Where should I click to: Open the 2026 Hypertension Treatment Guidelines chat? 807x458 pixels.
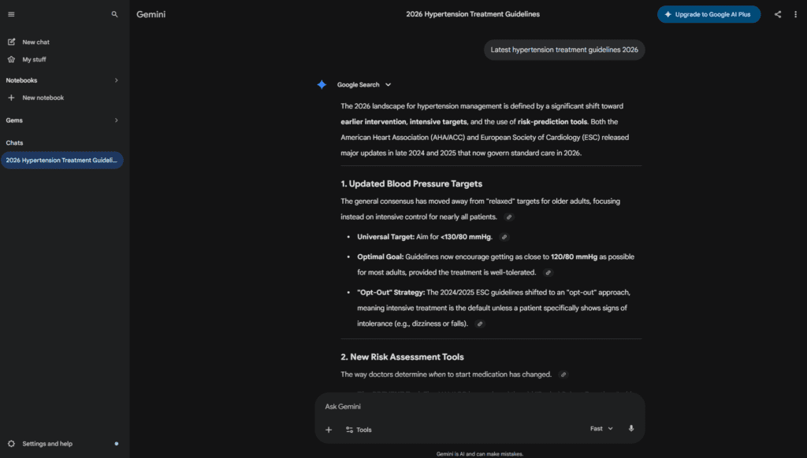[x=61, y=161]
